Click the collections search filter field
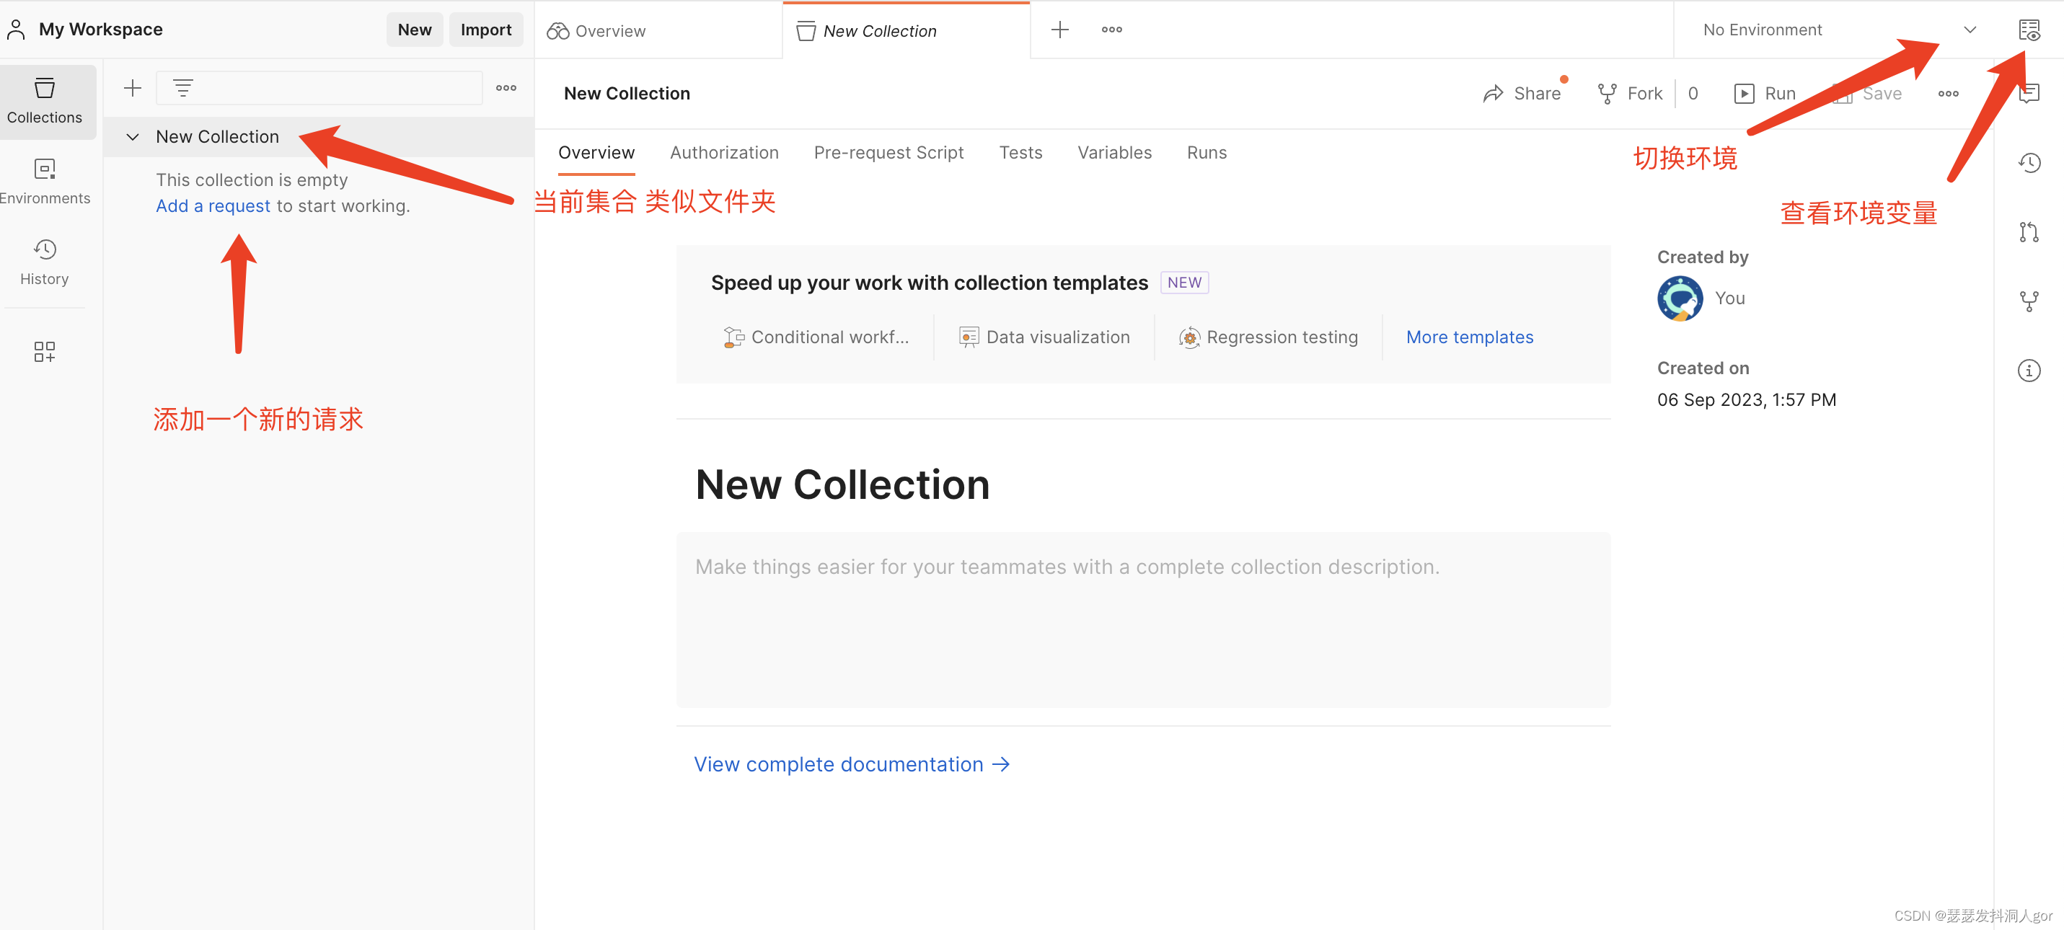 (x=319, y=88)
